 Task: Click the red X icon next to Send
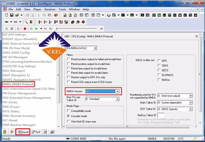(x=12, y=132)
